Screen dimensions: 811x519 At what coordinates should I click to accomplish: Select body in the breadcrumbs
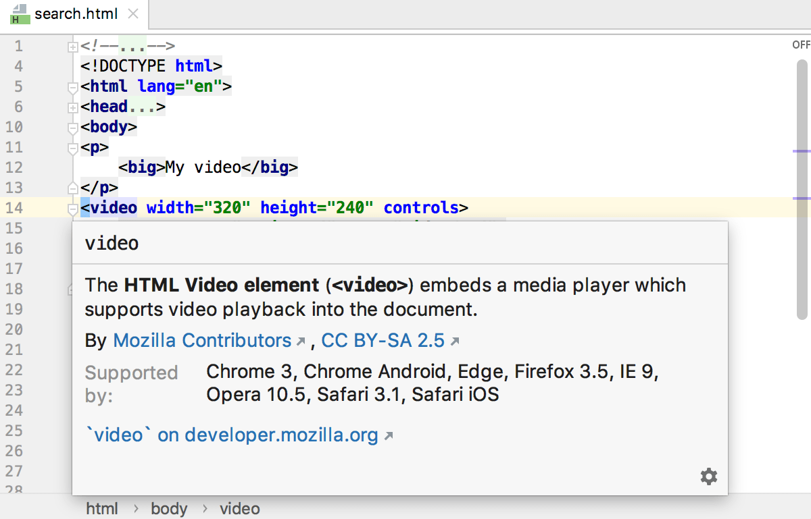[x=169, y=508]
